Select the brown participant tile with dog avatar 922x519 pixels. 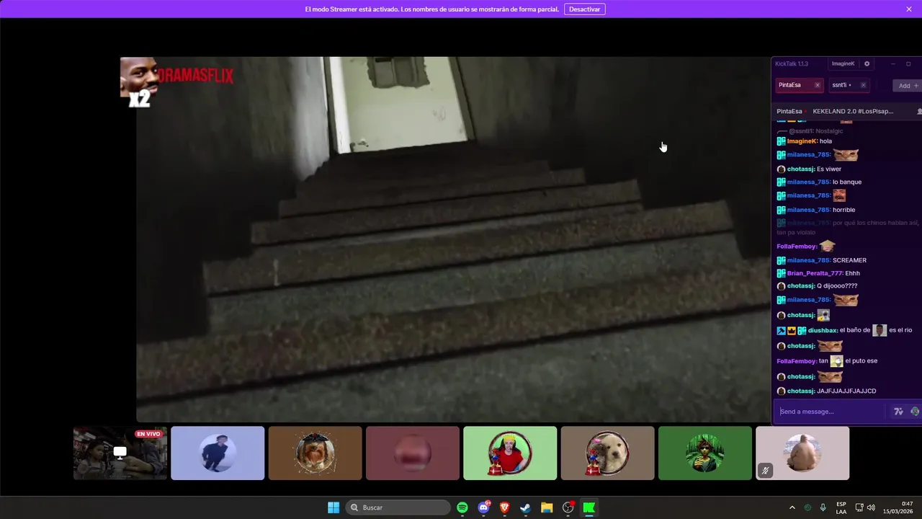pyautogui.click(x=315, y=453)
